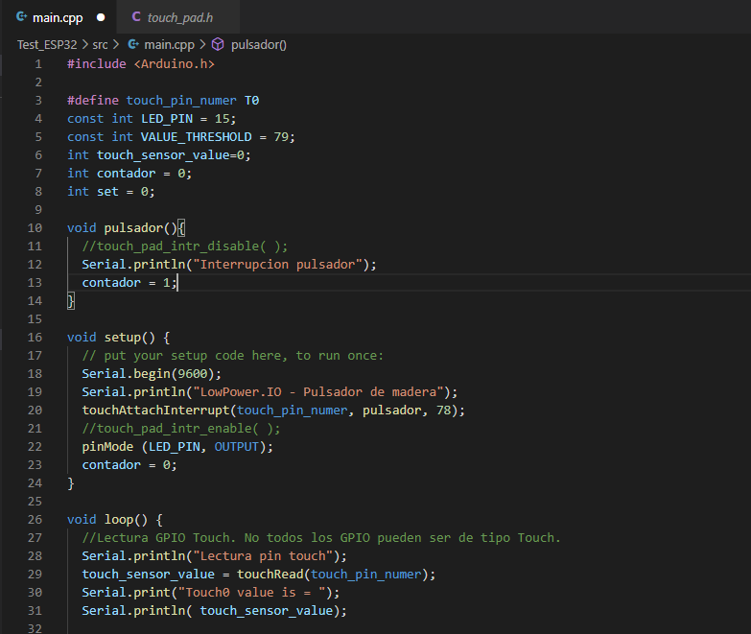Click the C++ file icon on main.cpp tab
The image size is (751, 634).
[21, 16]
